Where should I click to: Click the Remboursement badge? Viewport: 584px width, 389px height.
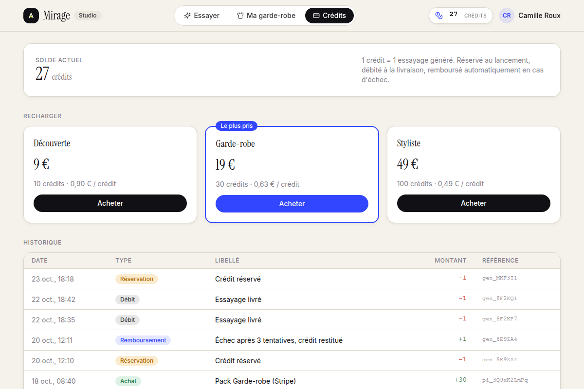pos(143,340)
